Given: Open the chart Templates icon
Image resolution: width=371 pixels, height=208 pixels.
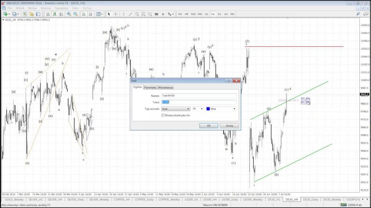Looking at the screenshot, I should point(98,14).
